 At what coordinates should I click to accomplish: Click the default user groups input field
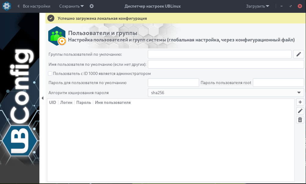point(219,54)
